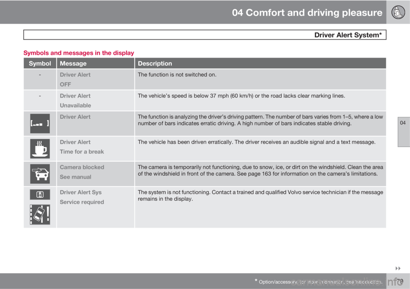Screen dimensions: 410x289
Task: Click the Driver Alert Sys Service required message
Action: pos(82,197)
